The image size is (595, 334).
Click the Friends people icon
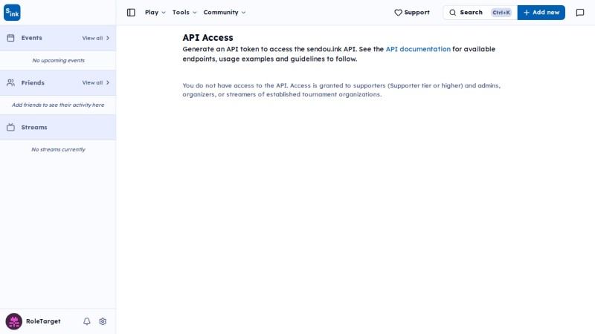pos(10,82)
